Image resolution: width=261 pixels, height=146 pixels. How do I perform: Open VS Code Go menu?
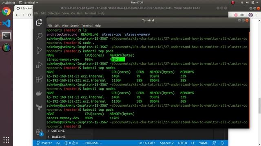73,13
